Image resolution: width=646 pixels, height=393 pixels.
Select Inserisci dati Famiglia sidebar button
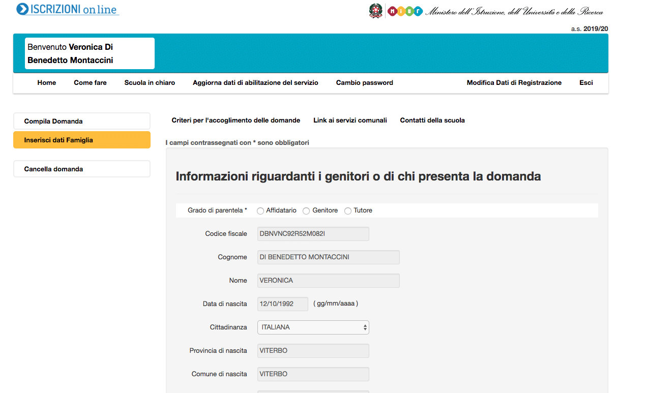point(82,140)
